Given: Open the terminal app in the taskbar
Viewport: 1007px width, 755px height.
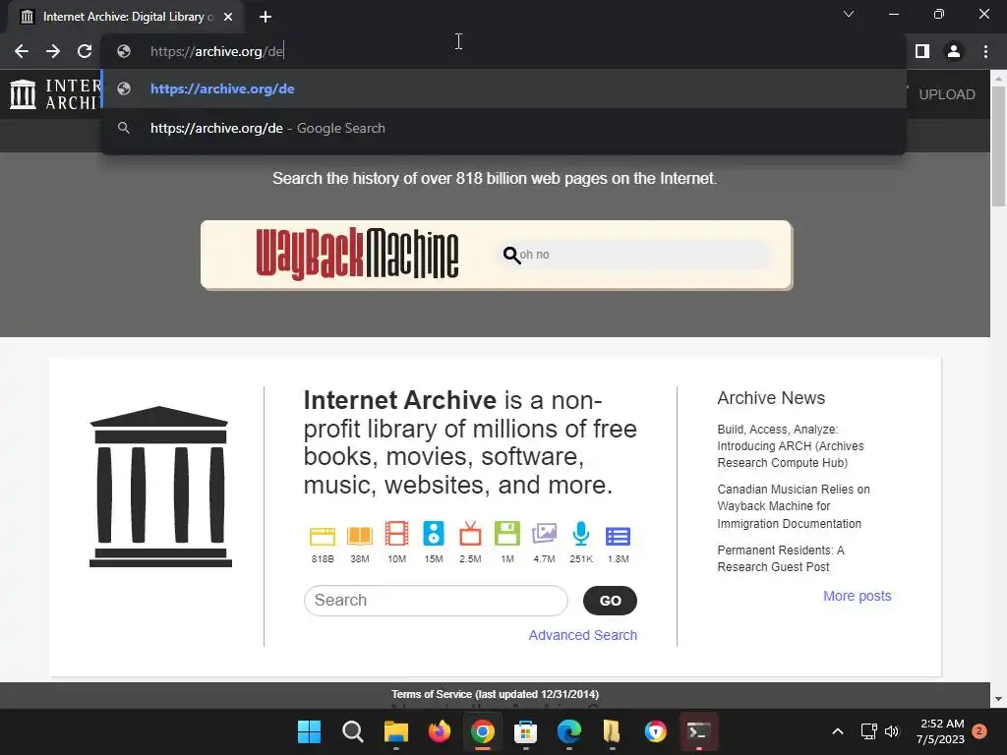Looking at the screenshot, I should pos(699,731).
